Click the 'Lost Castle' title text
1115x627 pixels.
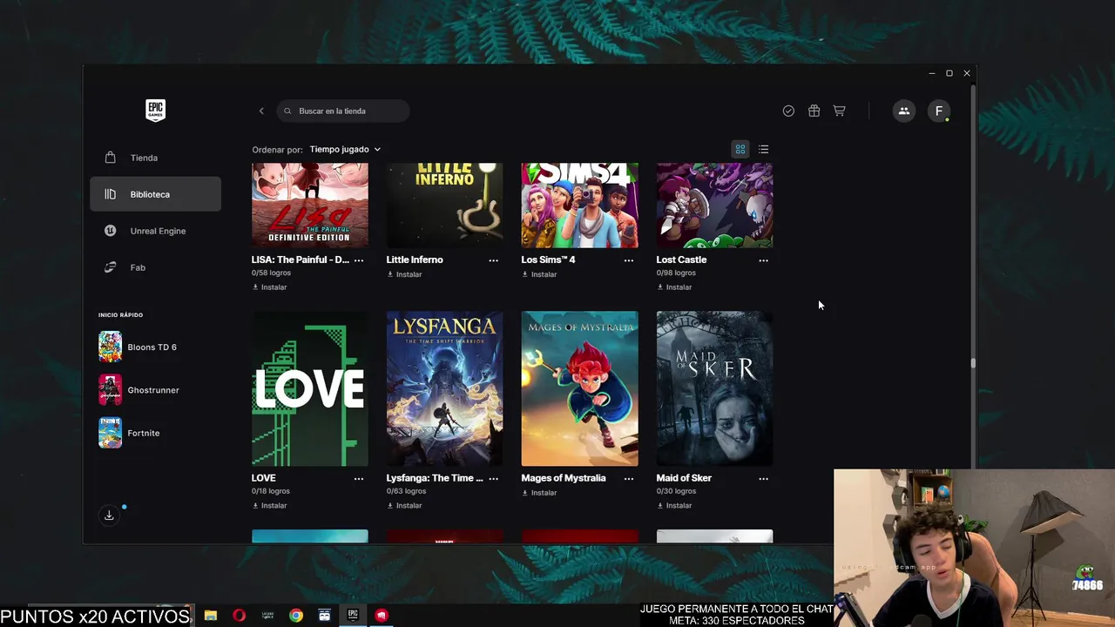click(x=681, y=260)
